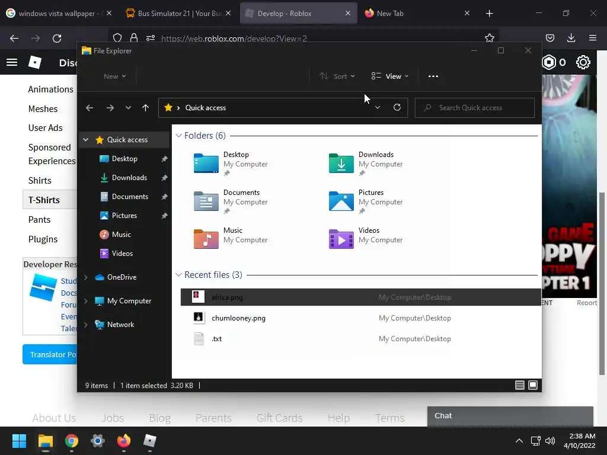This screenshot has height=455, width=607.
Task: Open the Music folder icon in Folders
Action: [206, 239]
